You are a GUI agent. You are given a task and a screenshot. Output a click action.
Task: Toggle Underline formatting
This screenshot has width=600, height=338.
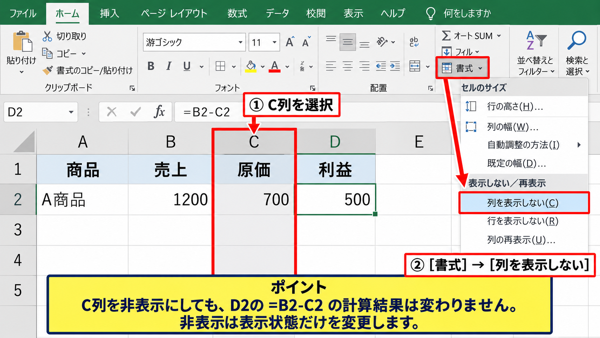coord(187,66)
